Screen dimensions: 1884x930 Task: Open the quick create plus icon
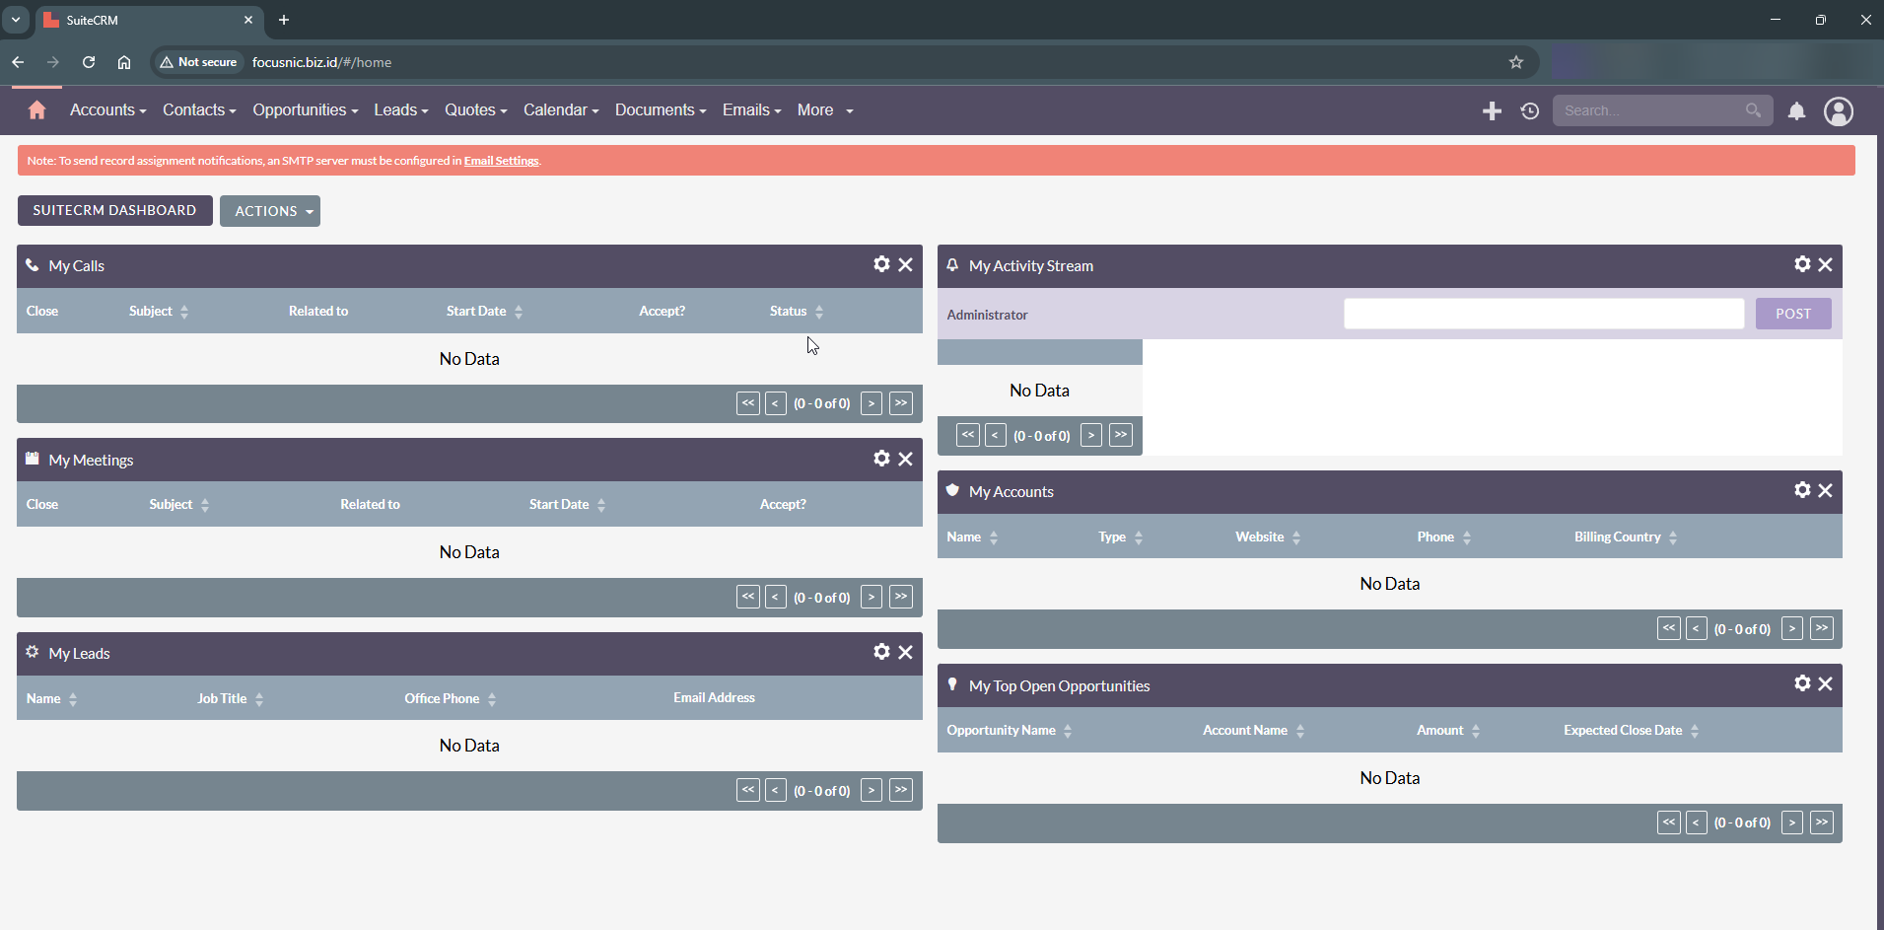(x=1492, y=111)
